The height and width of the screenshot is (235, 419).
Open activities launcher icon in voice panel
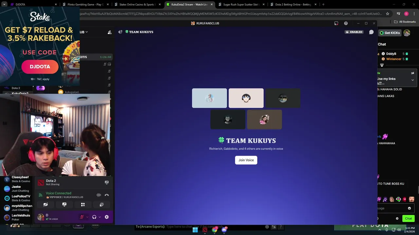83,204
